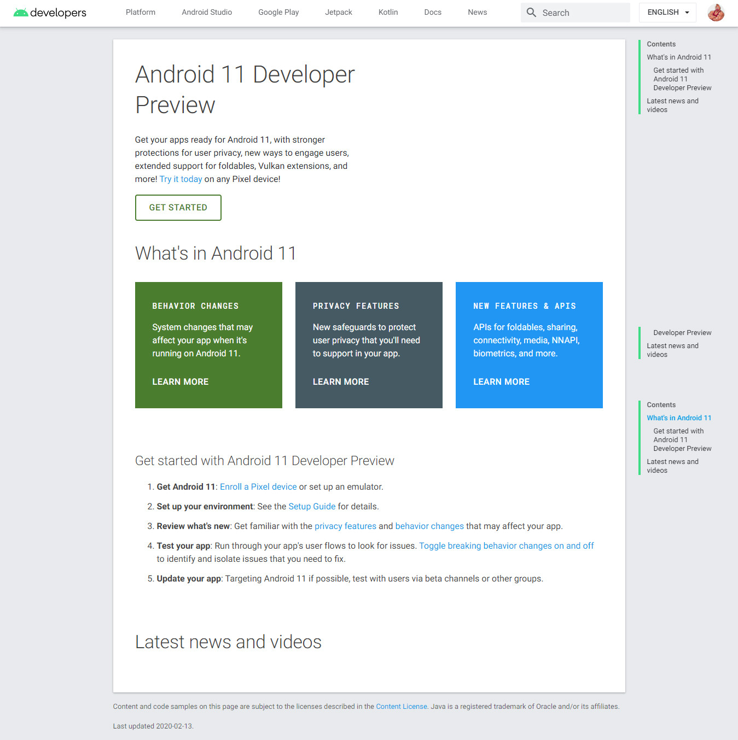Open the user profile avatar
The image size is (738, 740).
(x=716, y=13)
